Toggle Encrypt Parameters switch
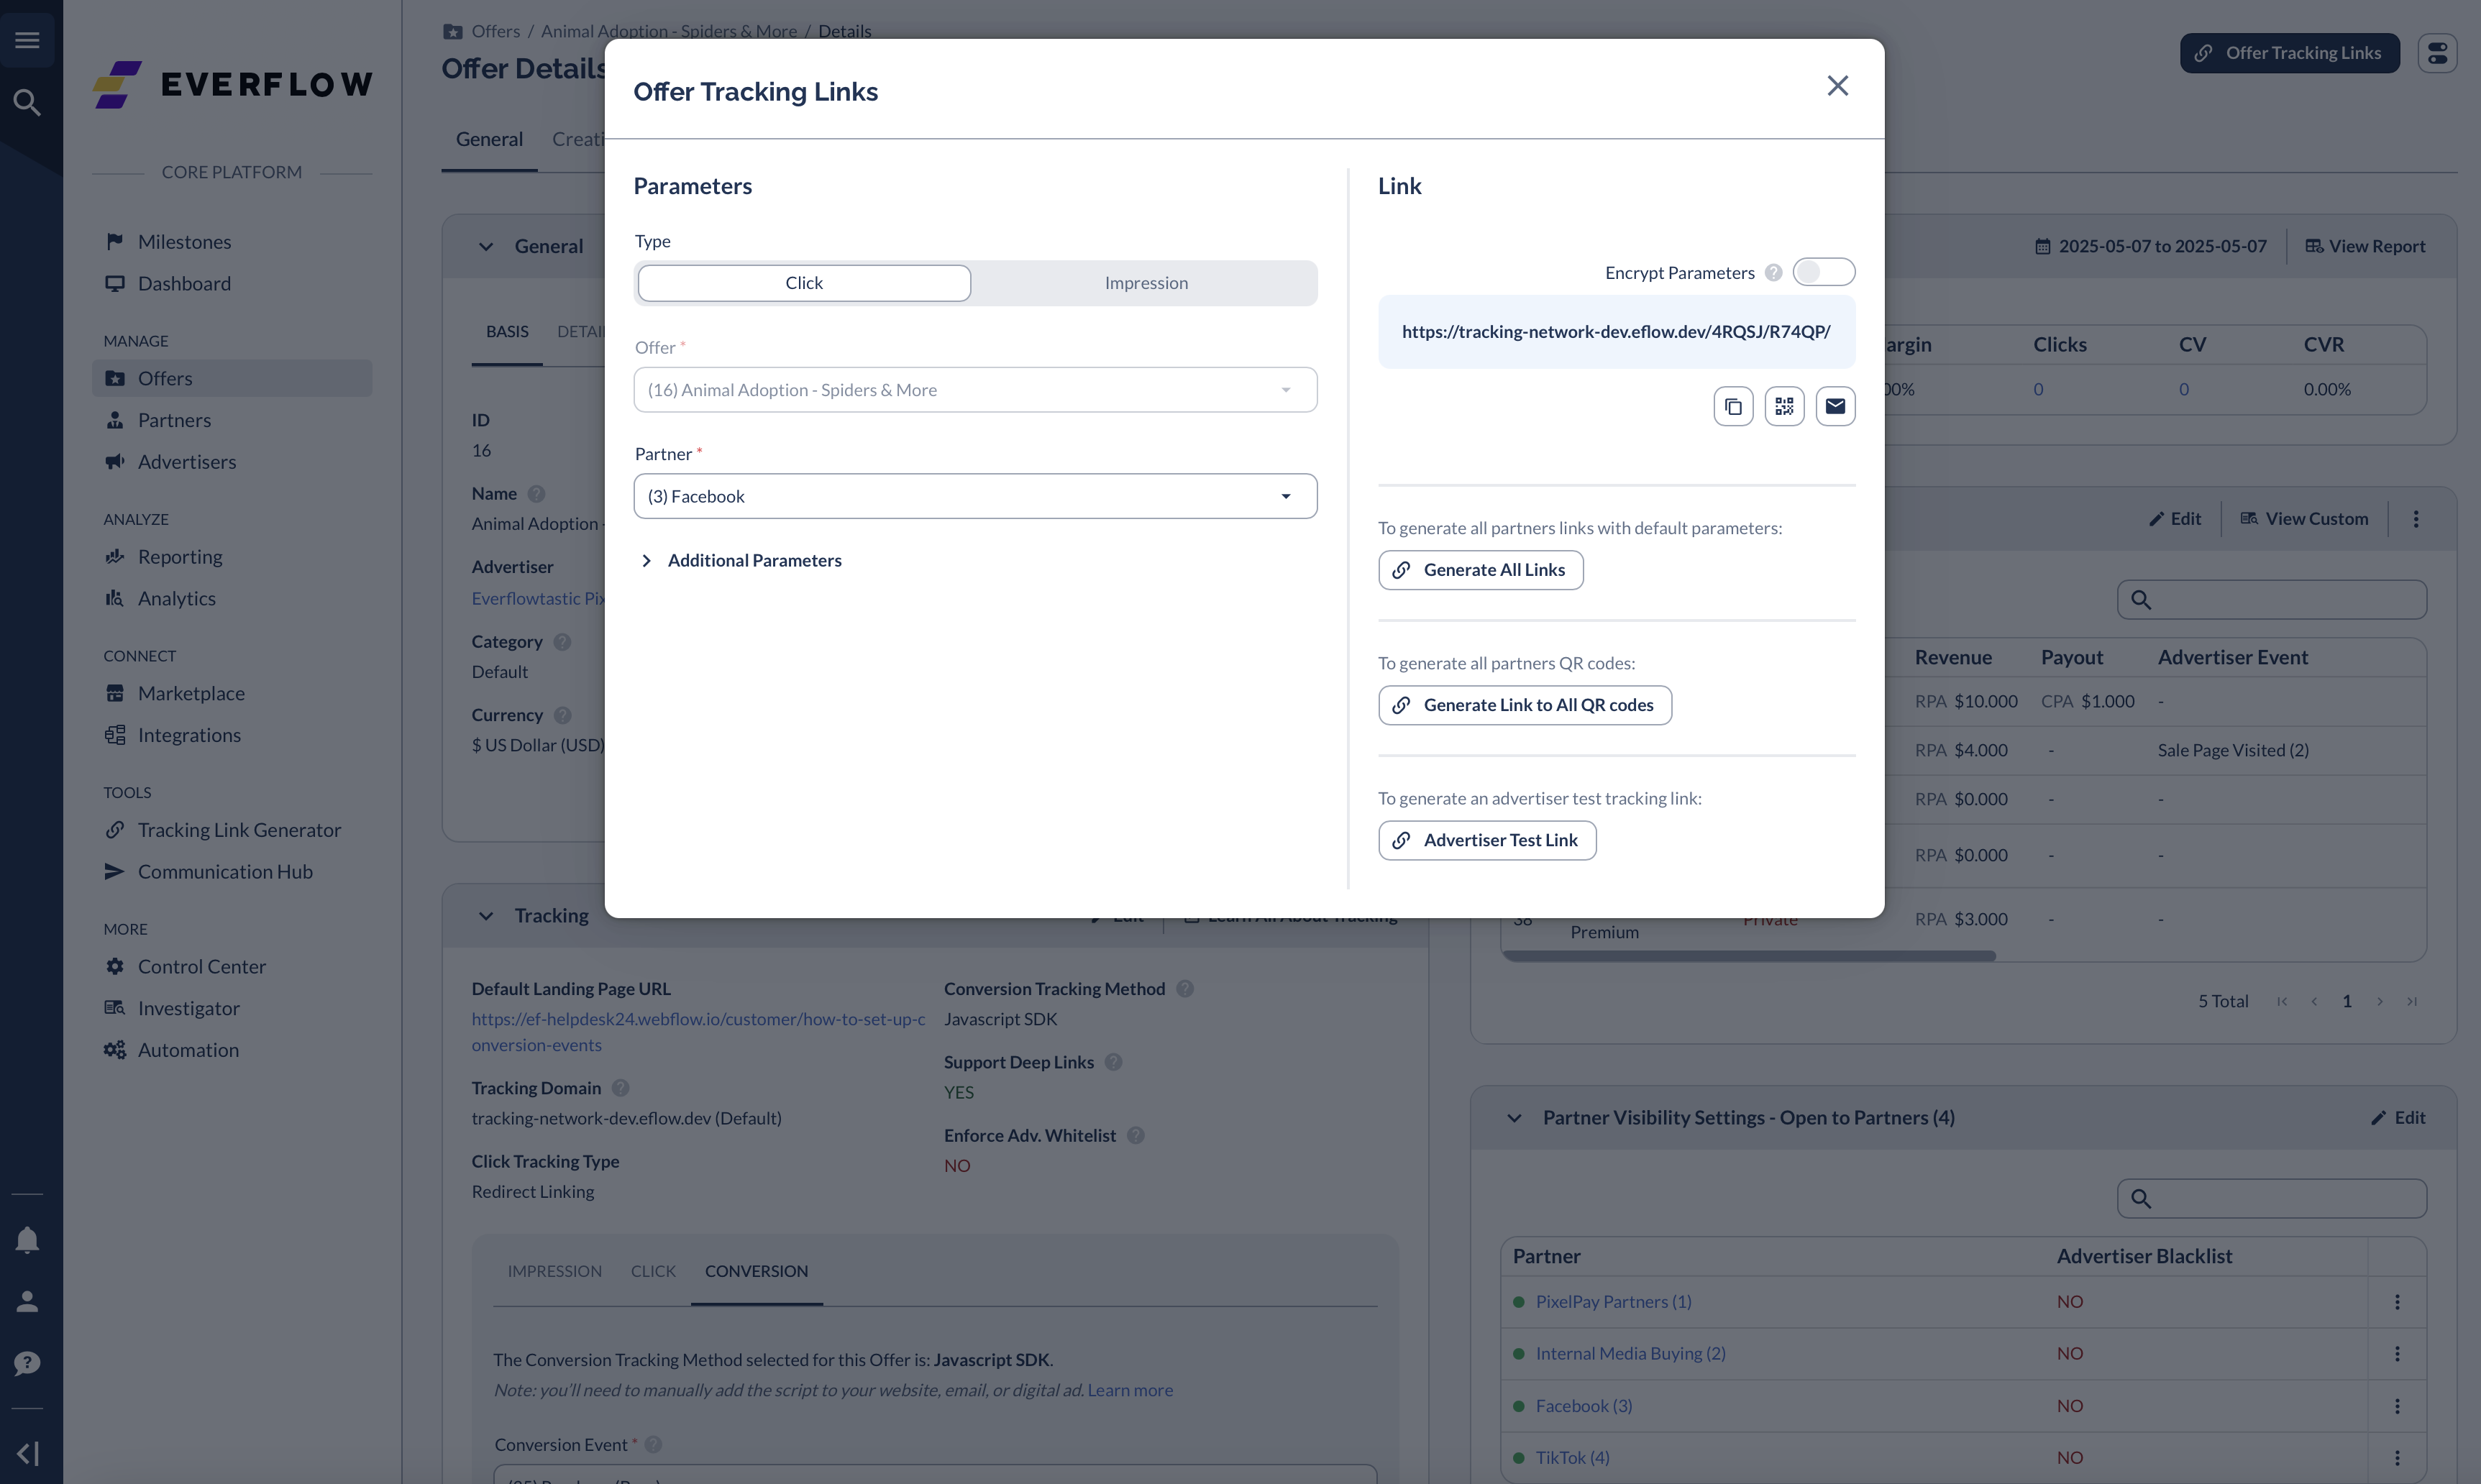The height and width of the screenshot is (1484, 2481). (1823, 272)
